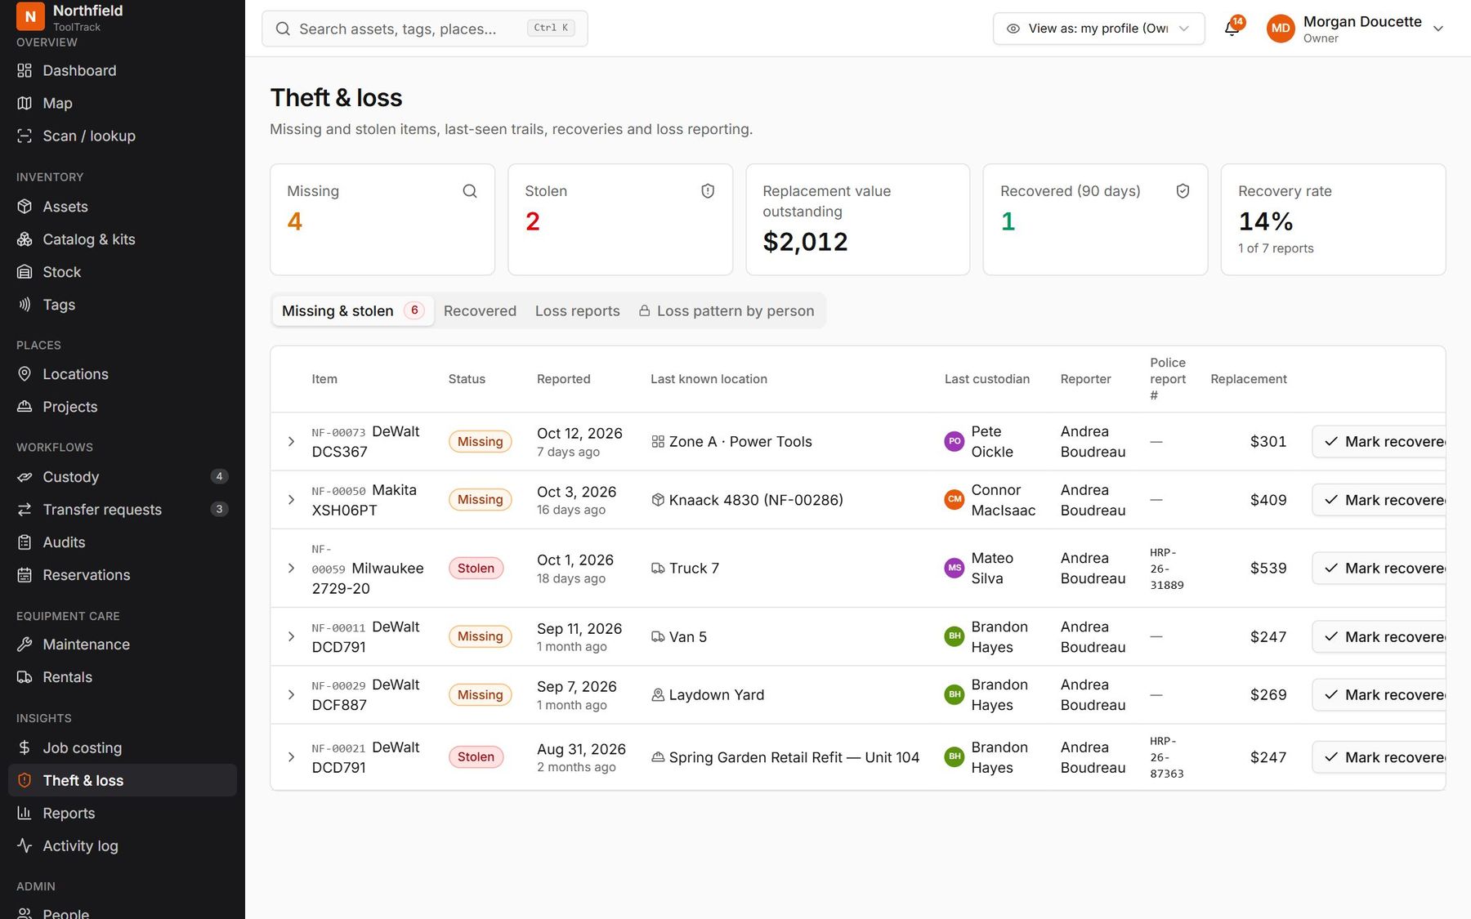Open the Maintenance wrench icon
This screenshot has width=1471, height=919.
(x=25, y=645)
